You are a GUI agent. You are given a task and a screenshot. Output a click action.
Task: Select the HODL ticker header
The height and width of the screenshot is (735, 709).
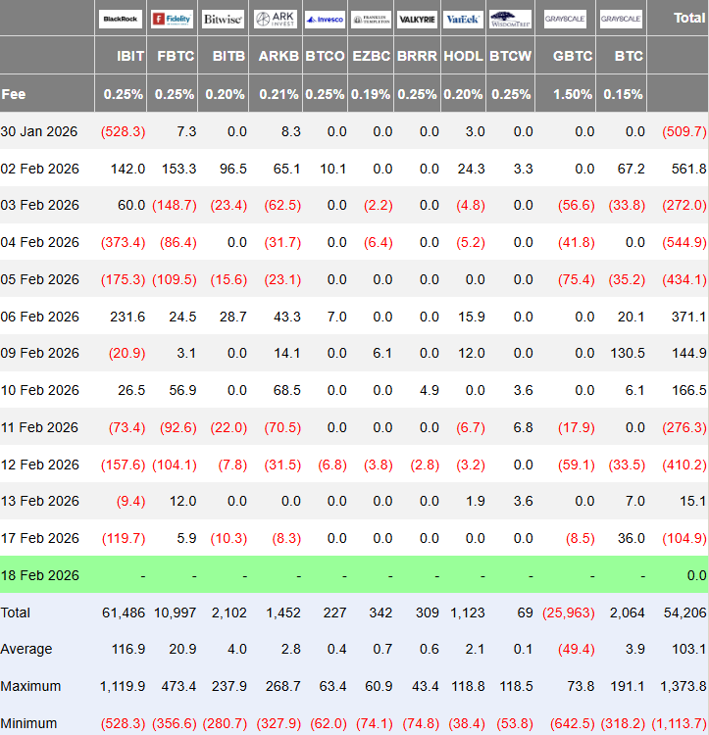pos(463,56)
